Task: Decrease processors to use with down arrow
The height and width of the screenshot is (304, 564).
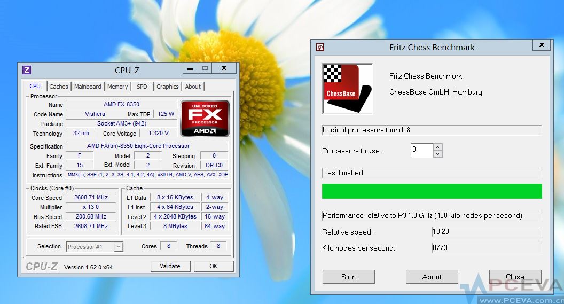Action: click(438, 154)
